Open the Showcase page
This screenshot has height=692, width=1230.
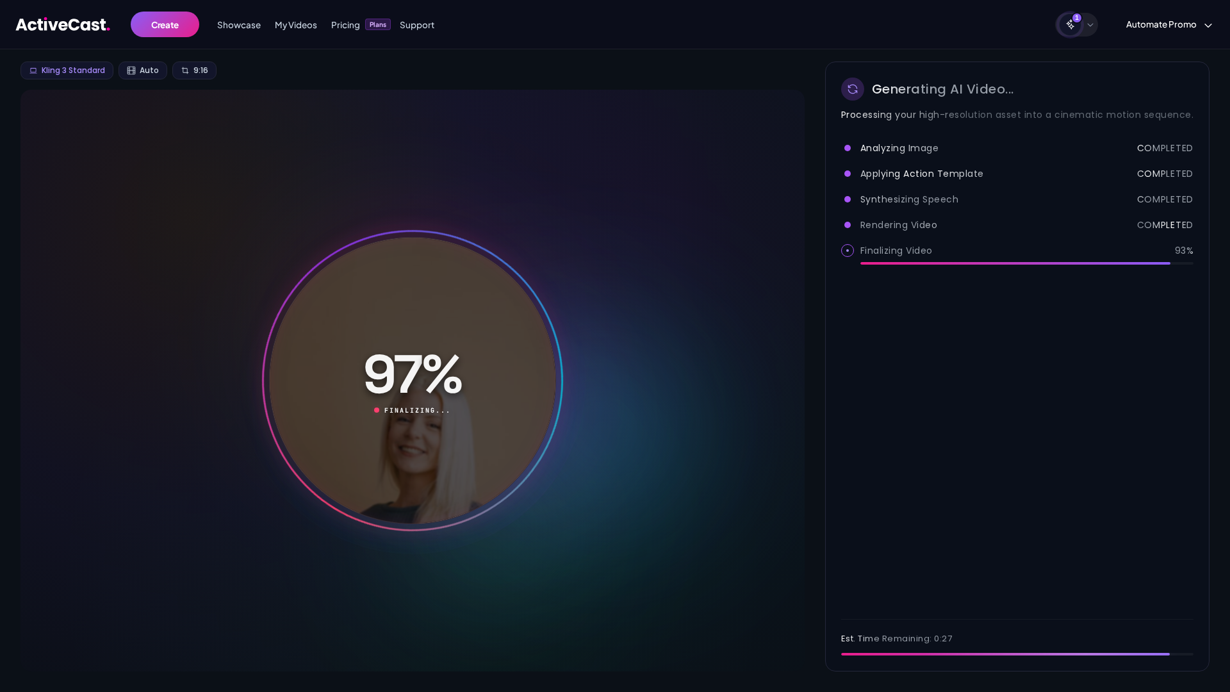coord(239,25)
